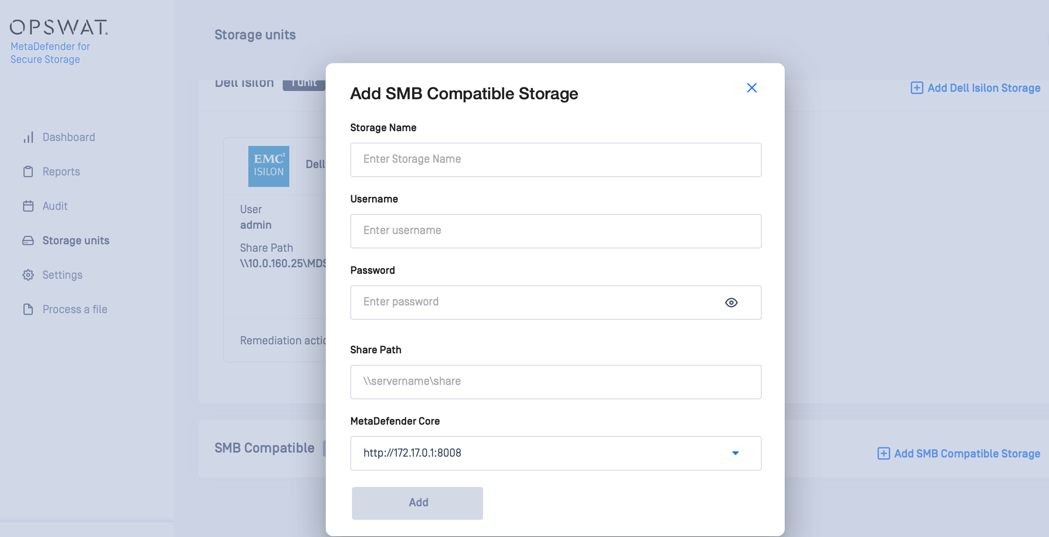The width and height of the screenshot is (1049, 537).
Task: Click the Share Path input
Action: (556, 382)
